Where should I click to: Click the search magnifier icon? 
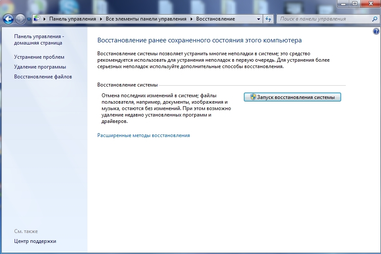click(375, 19)
